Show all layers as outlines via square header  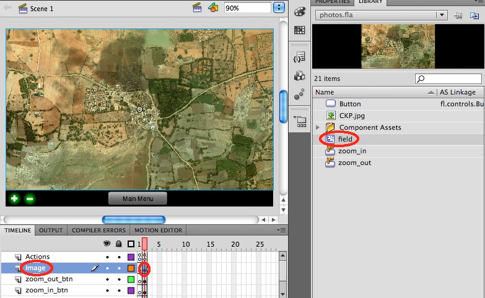click(x=131, y=244)
